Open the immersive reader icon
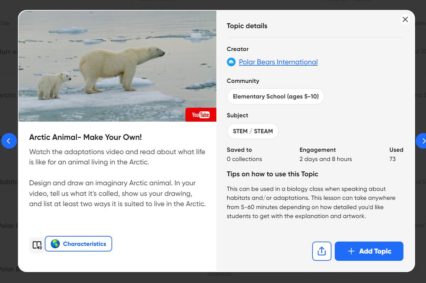Screen dimensions: 426x283 [x=37, y=245]
